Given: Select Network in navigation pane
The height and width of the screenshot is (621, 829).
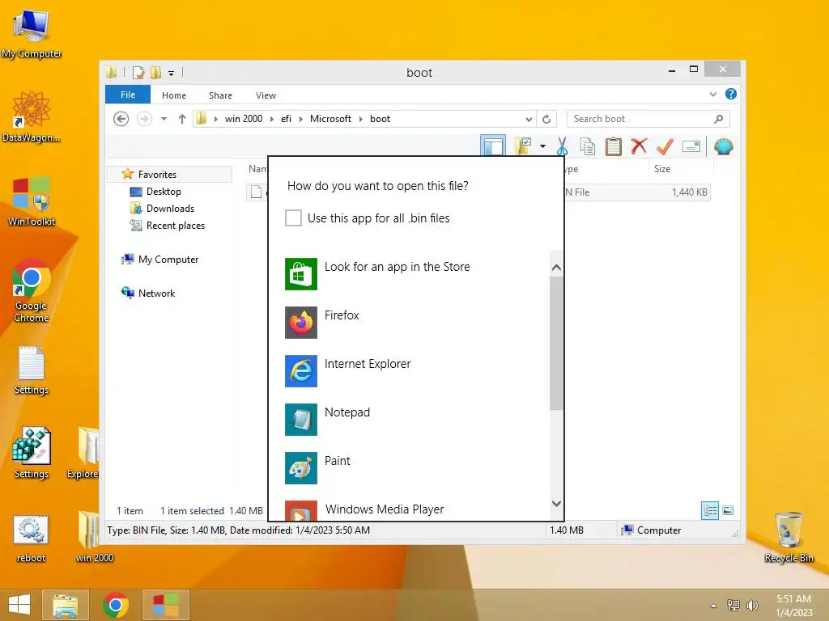Looking at the screenshot, I should (x=156, y=293).
